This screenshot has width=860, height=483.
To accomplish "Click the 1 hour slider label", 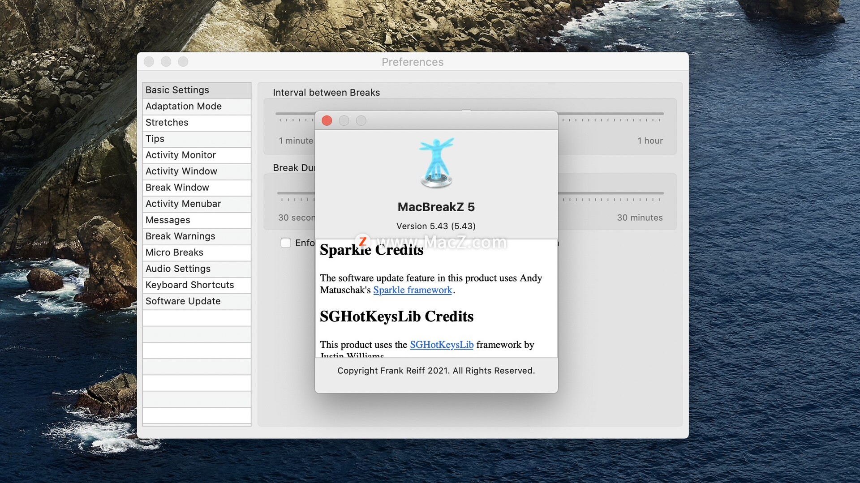I will 650,141.
